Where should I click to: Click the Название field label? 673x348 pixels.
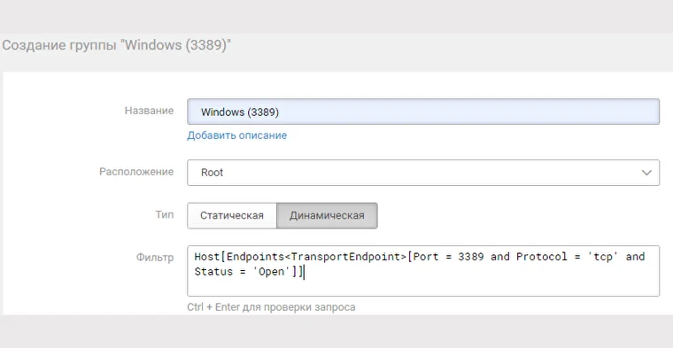(x=150, y=111)
